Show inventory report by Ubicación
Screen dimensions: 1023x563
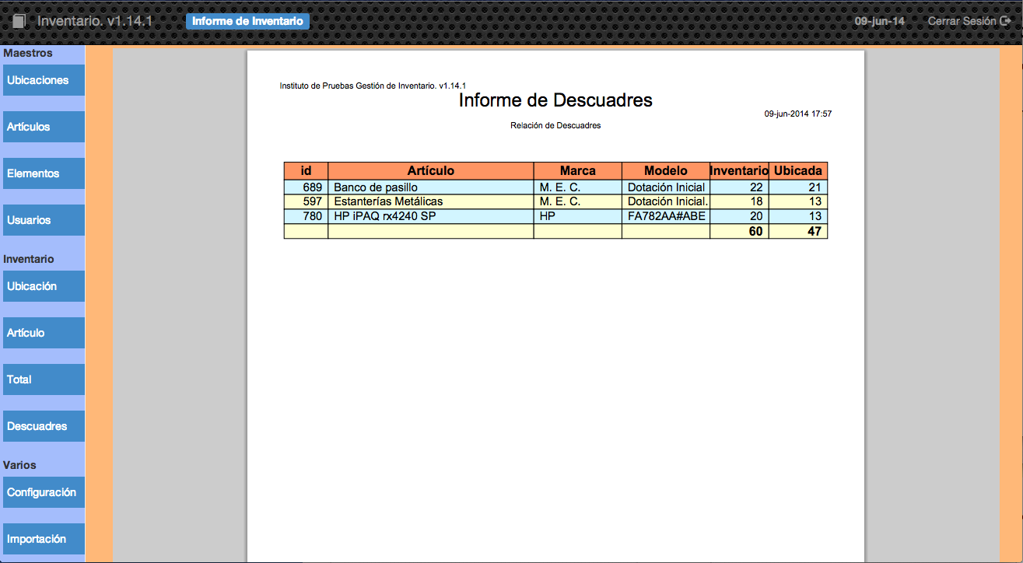pos(44,286)
